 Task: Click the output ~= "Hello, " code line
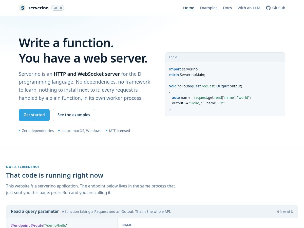pyautogui.click(x=198, y=103)
